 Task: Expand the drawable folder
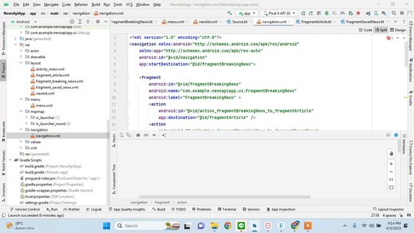coord(21,57)
